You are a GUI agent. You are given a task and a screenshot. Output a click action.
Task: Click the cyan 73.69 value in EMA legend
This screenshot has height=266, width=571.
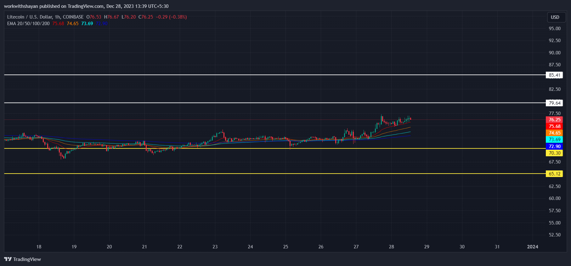pyautogui.click(x=87, y=24)
